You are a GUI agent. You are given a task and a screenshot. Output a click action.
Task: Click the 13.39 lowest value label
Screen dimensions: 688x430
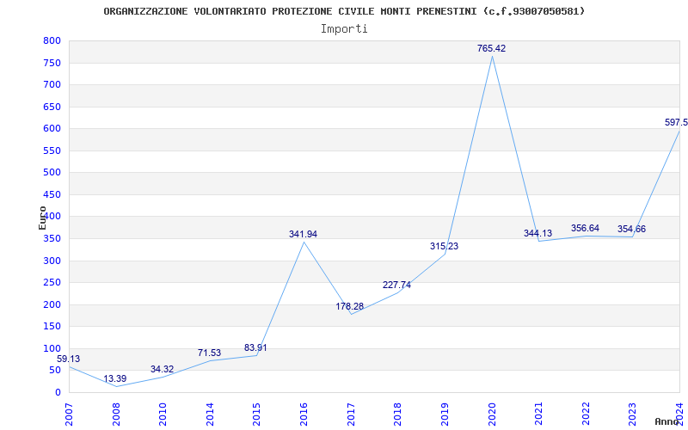[115, 378]
